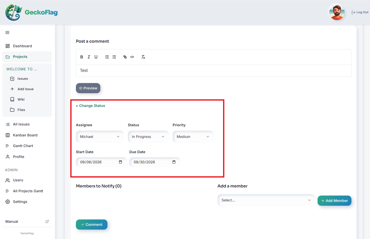Log Out of the account
This screenshot has height=239, width=370.
360,12
